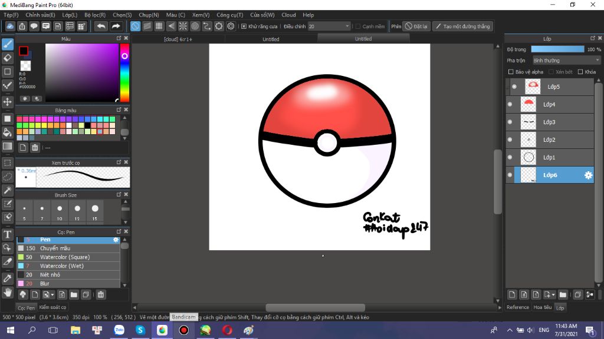Select the Blur brush
604x339 pixels.
tap(68, 284)
